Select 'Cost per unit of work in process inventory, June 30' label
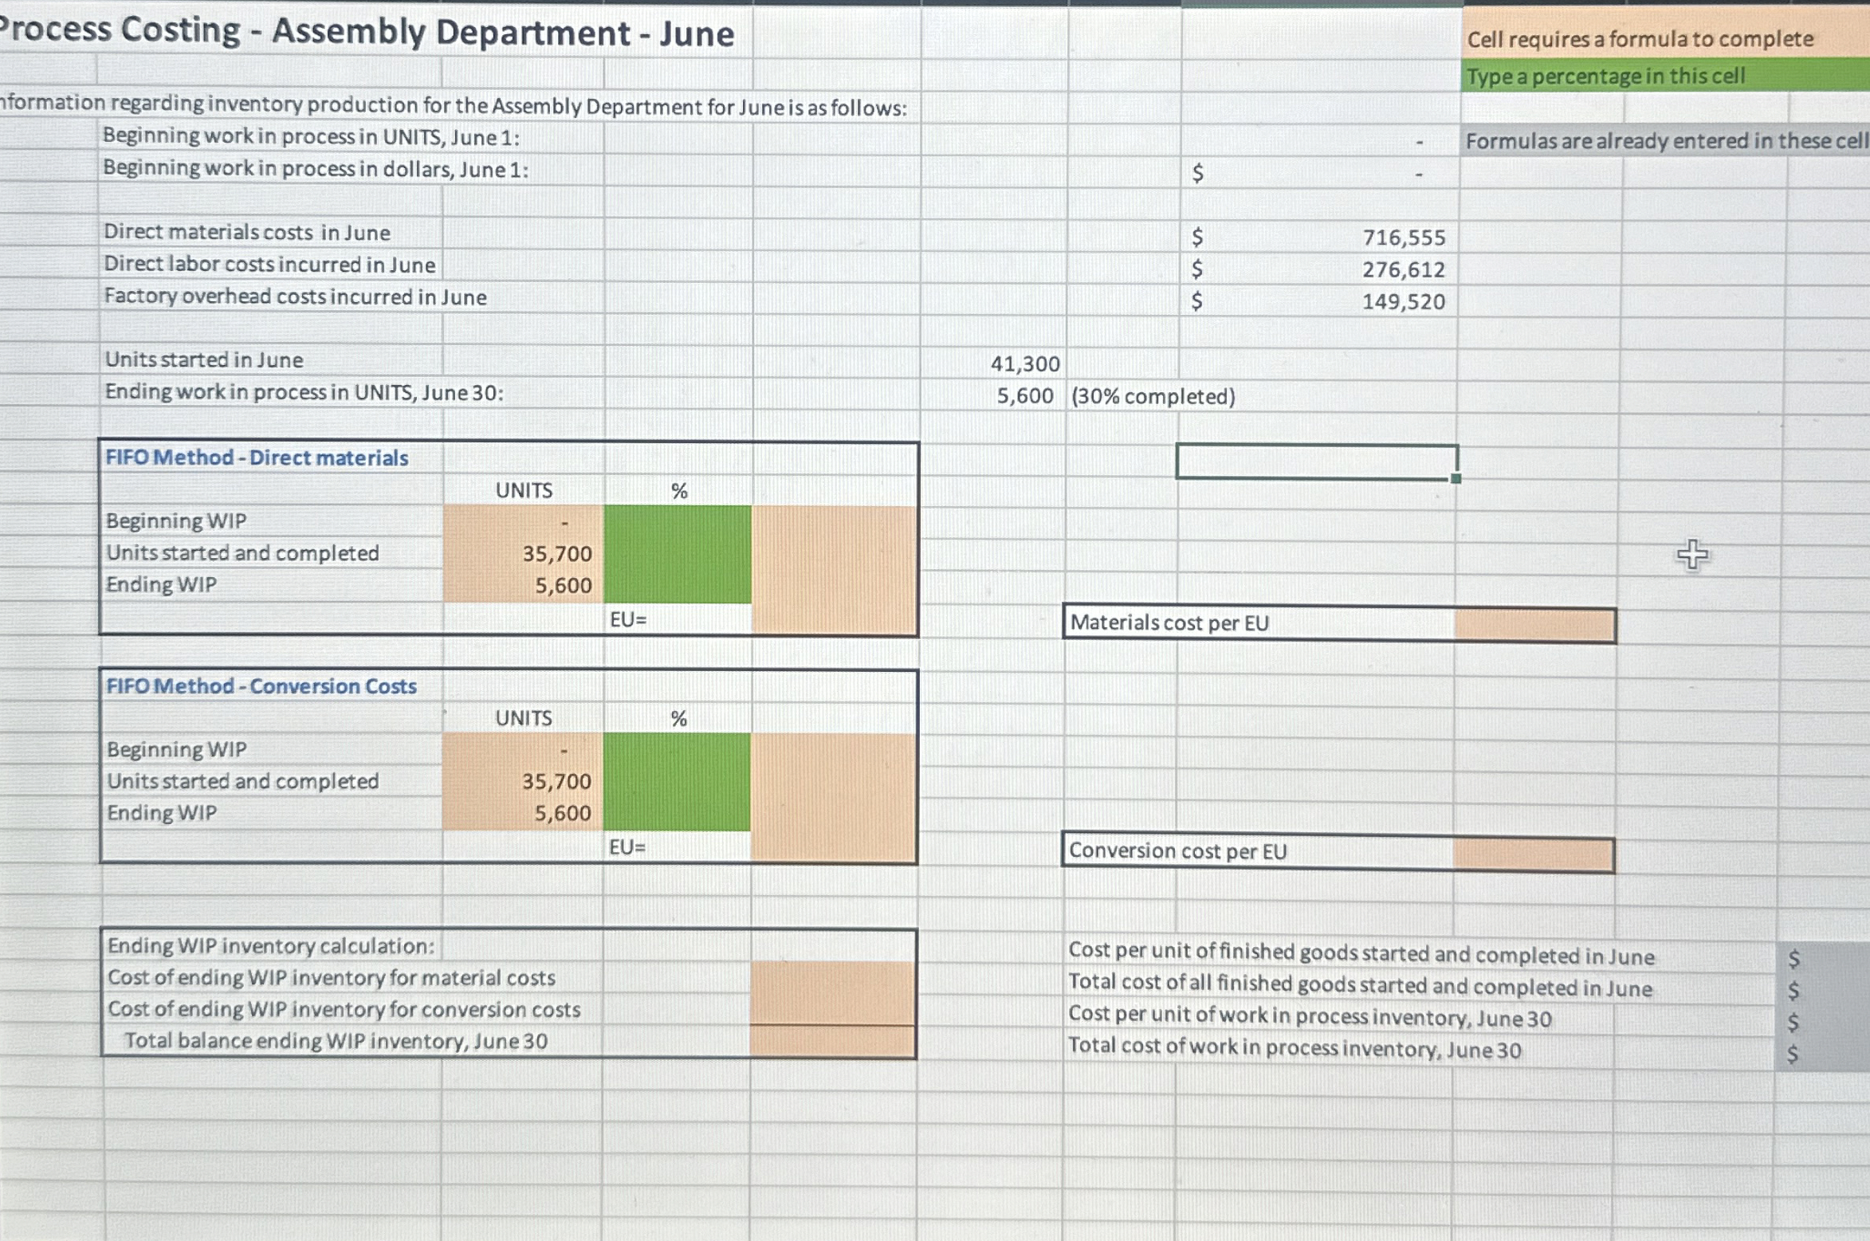 click(1310, 1016)
